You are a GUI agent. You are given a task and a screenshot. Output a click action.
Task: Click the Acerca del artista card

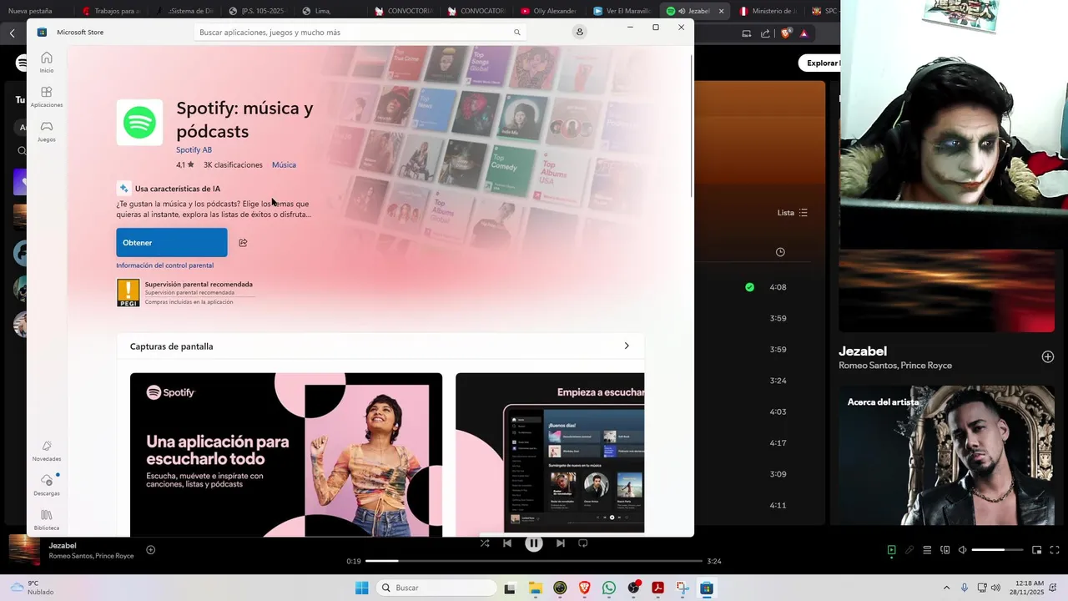click(x=946, y=455)
